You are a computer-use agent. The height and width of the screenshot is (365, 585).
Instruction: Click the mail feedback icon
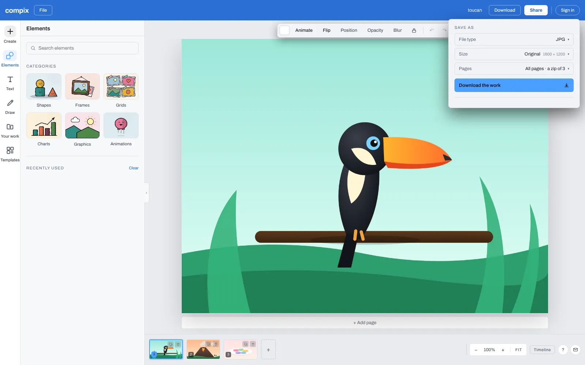(575, 350)
